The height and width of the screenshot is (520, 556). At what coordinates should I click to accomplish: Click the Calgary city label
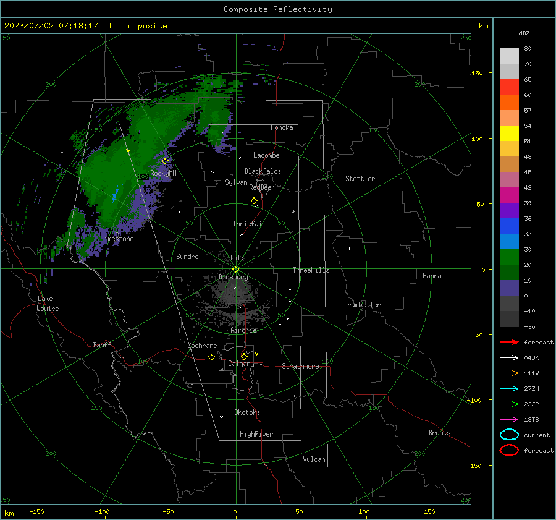click(x=241, y=364)
